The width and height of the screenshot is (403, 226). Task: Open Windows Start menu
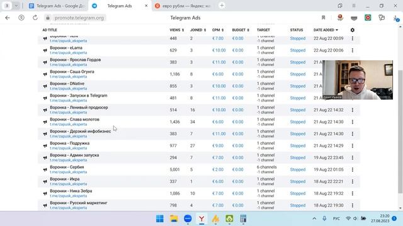tap(159, 218)
